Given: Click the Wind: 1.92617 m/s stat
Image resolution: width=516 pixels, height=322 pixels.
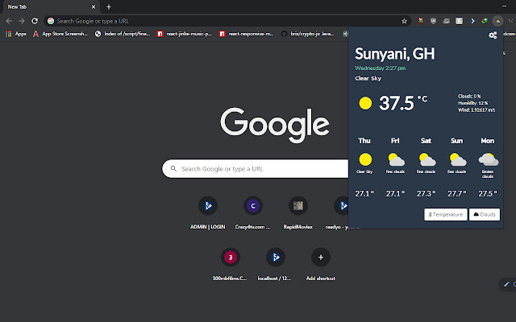Looking at the screenshot, I should click(476, 110).
